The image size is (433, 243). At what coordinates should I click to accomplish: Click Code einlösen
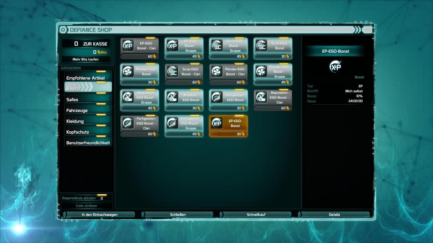coord(86,206)
